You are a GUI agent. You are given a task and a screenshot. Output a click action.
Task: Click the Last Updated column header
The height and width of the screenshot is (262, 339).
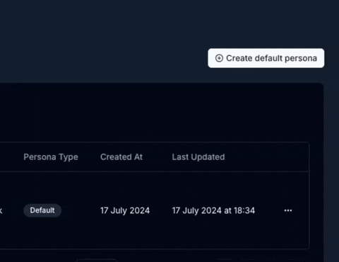tap(198, 157)
